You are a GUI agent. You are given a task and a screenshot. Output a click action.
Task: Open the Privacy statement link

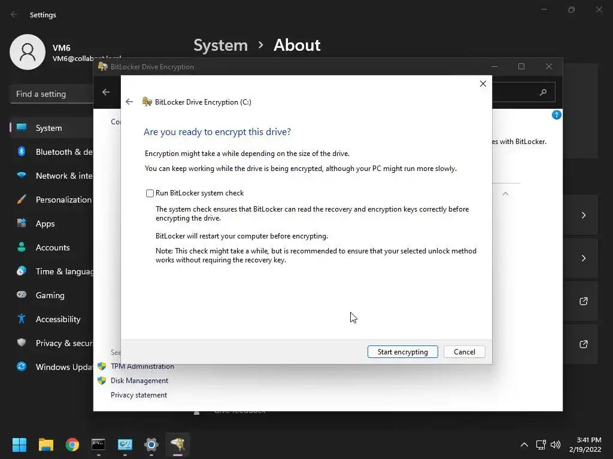139,395
